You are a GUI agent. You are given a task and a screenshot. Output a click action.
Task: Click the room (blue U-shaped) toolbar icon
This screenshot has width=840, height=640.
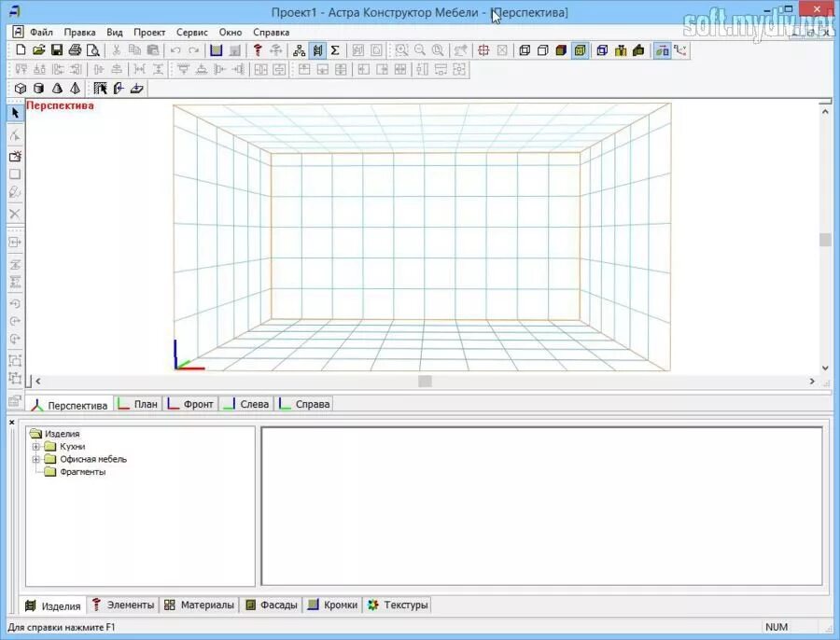tap(216, 50)
